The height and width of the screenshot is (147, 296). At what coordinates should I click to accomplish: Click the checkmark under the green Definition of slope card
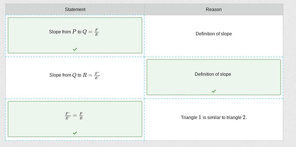pos(213,91)
